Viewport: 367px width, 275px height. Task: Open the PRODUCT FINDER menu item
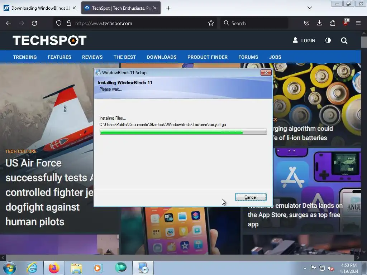tap(208, 57)
